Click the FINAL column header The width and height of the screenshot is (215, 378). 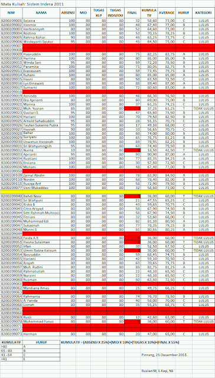pos(132,13)
